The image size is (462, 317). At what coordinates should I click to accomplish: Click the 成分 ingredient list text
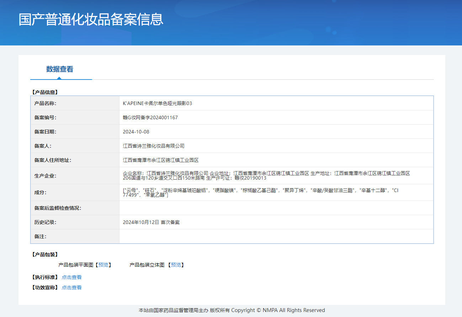260,192
